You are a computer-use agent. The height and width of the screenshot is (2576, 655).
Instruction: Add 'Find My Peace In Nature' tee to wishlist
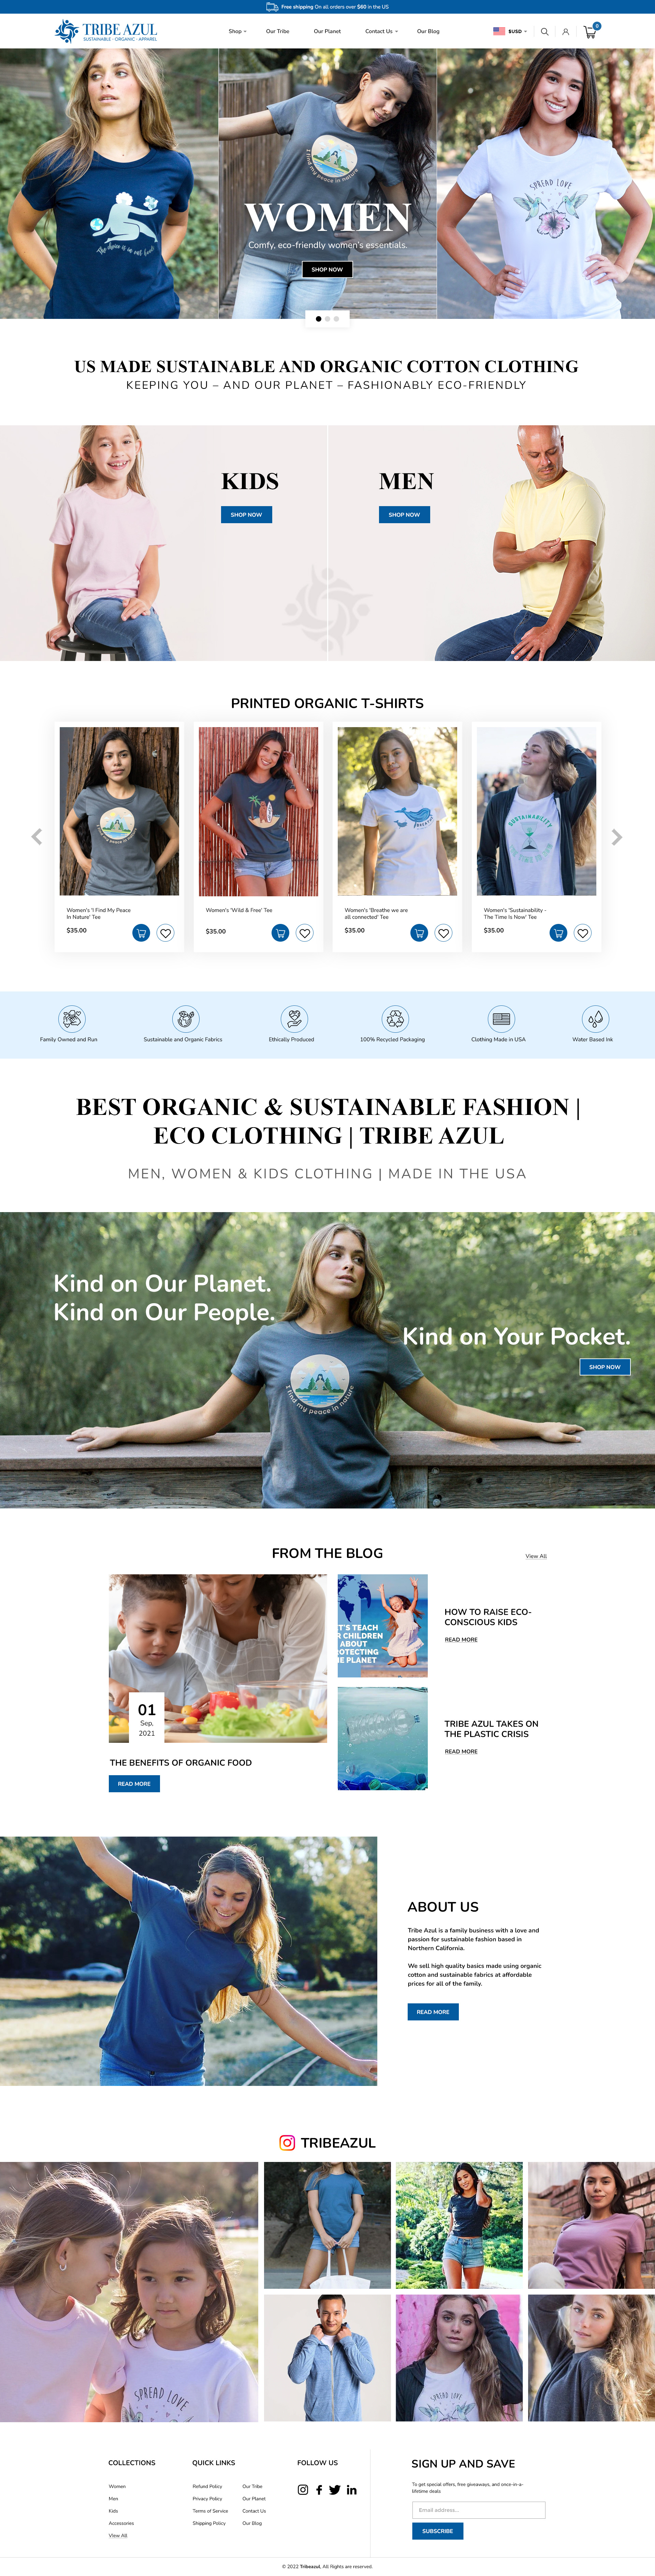click(166, 933)
